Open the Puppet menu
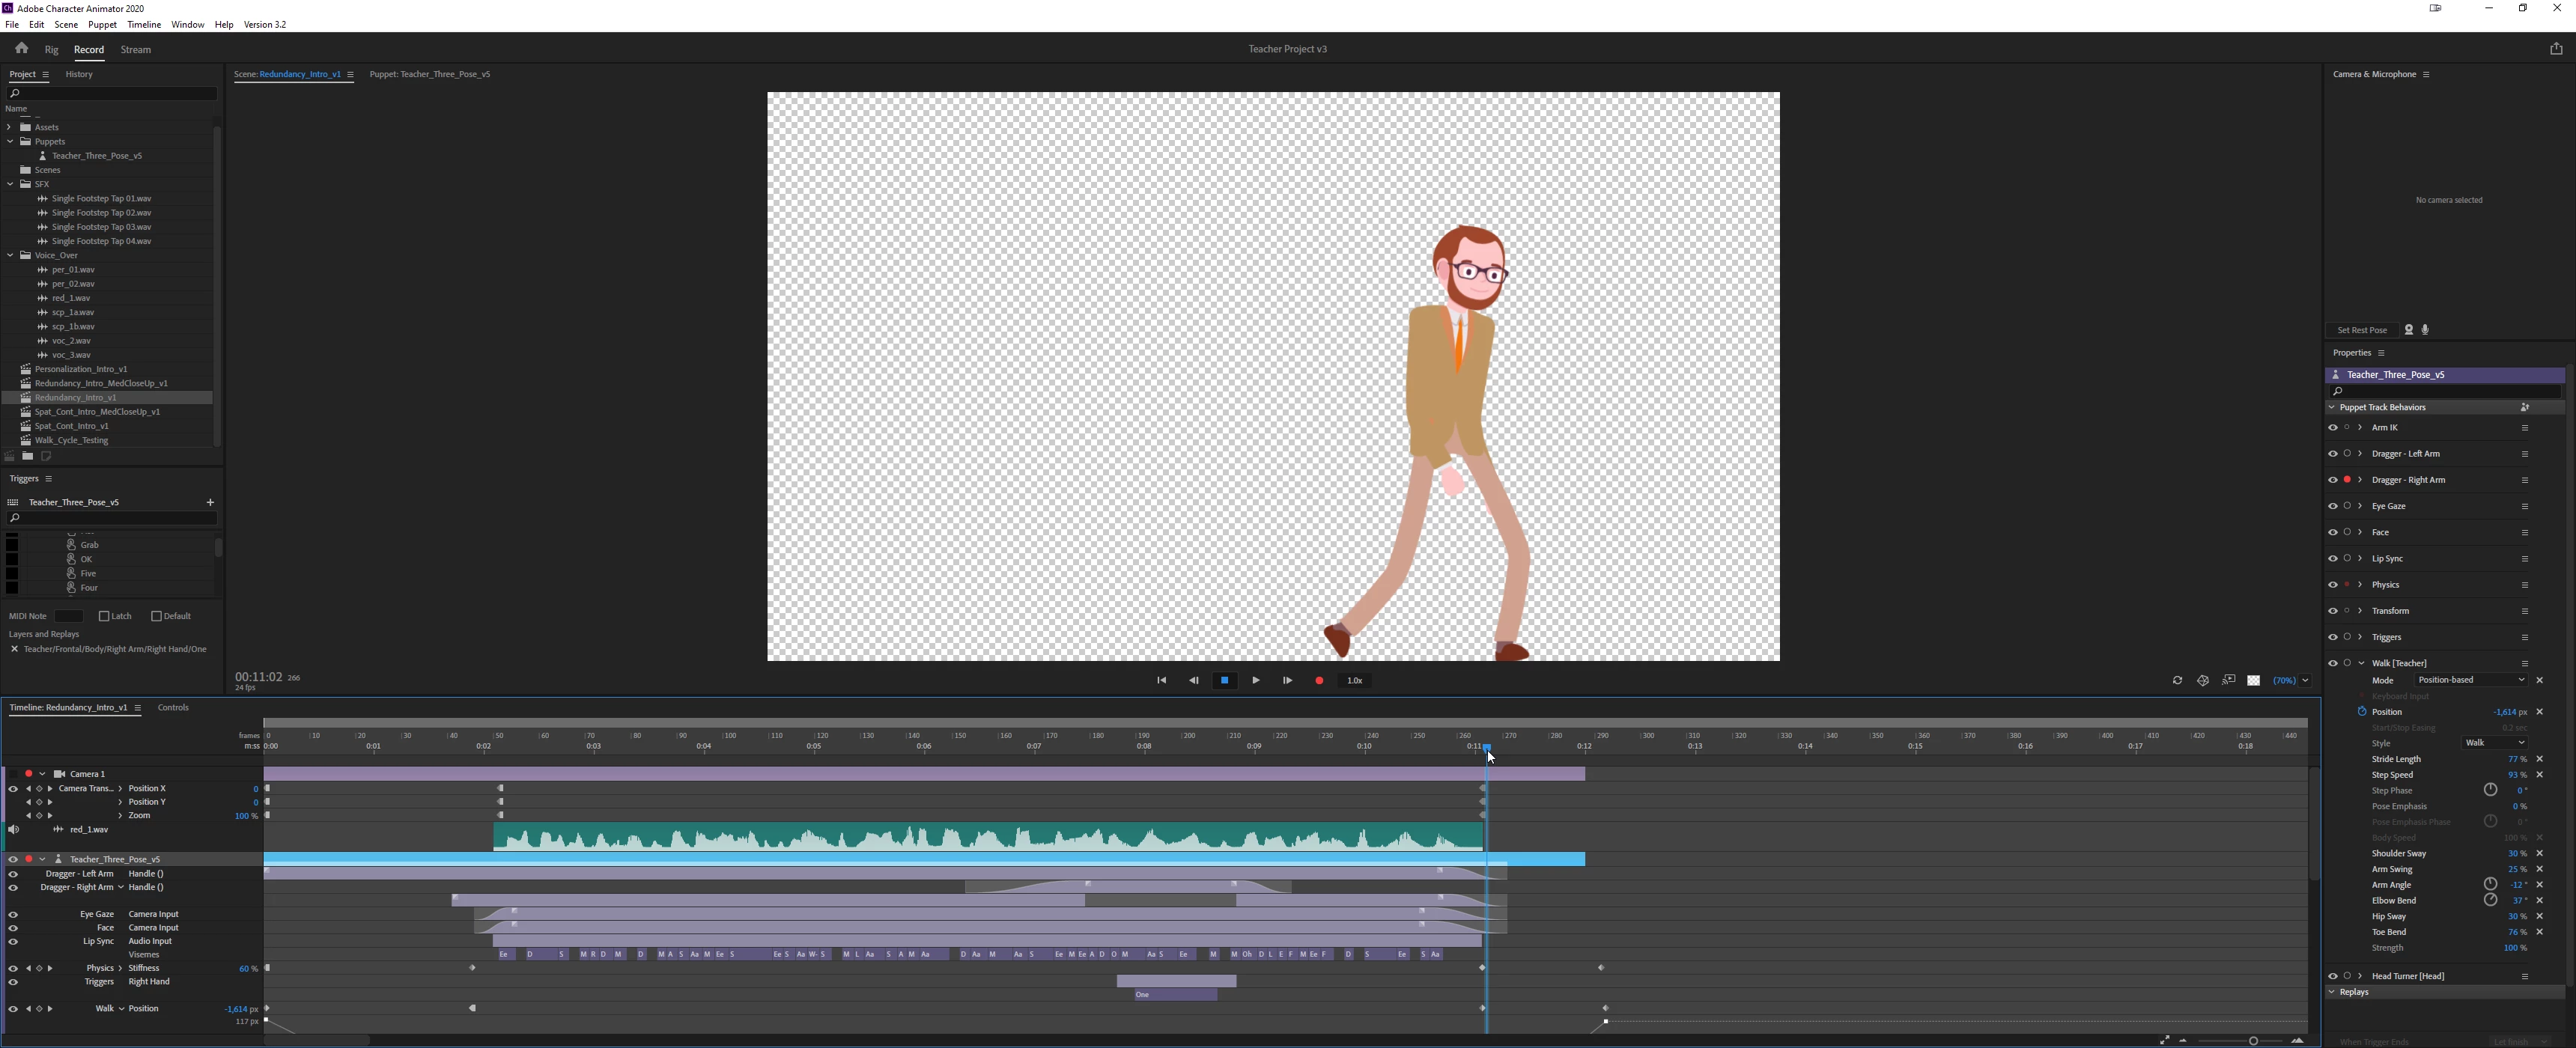The image size is (2576, 1048). click(x=102, y=24)
